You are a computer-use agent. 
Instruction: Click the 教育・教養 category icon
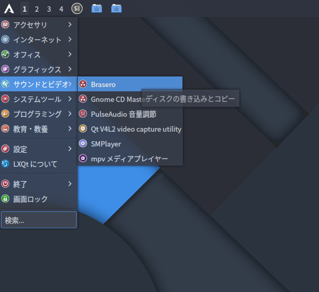click(5, 128)
